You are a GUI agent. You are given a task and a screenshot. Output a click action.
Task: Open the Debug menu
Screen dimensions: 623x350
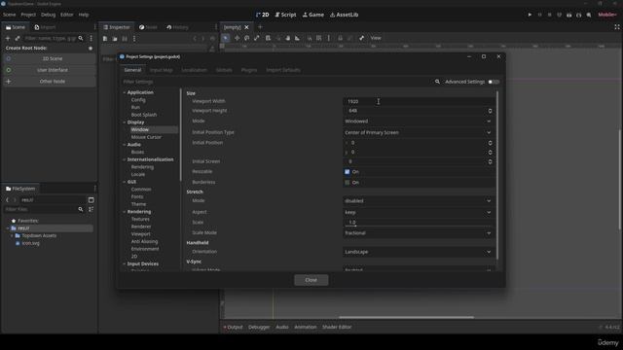pyautogui.click(x=48, y=15)
